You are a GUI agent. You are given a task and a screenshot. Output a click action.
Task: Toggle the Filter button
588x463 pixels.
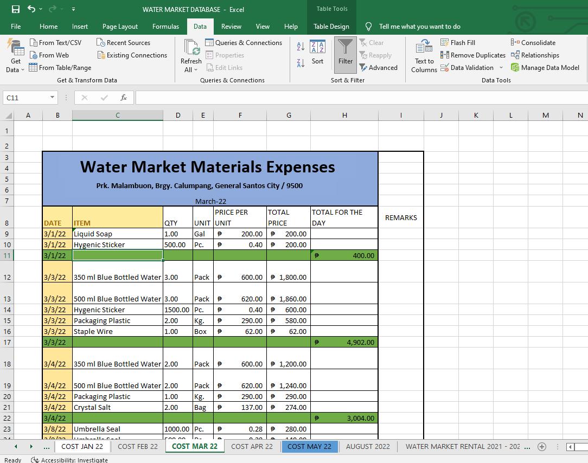[346, 53]
